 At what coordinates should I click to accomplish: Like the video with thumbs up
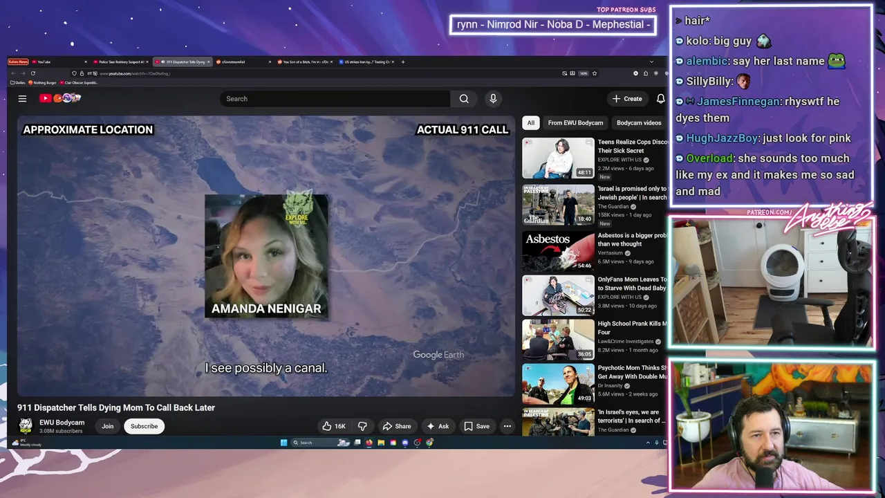point(333,426)
